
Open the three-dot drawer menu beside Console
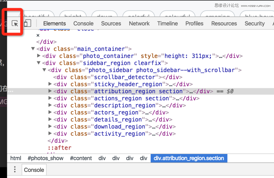coord(15,169)
